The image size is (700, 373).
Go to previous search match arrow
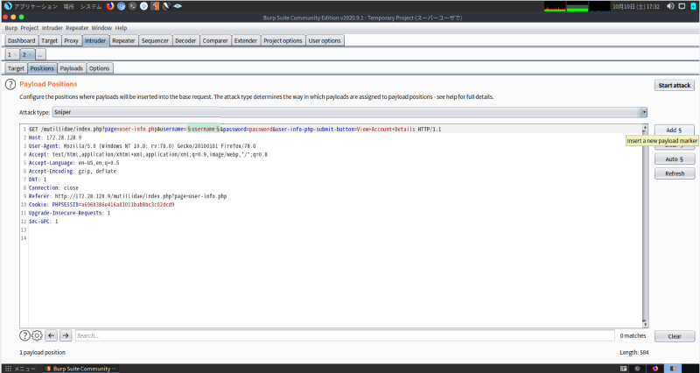pyautogui.click(x=52, y=335)
